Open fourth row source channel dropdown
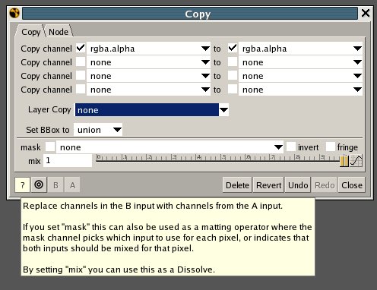Screen dimensions: 377x290 148,90
